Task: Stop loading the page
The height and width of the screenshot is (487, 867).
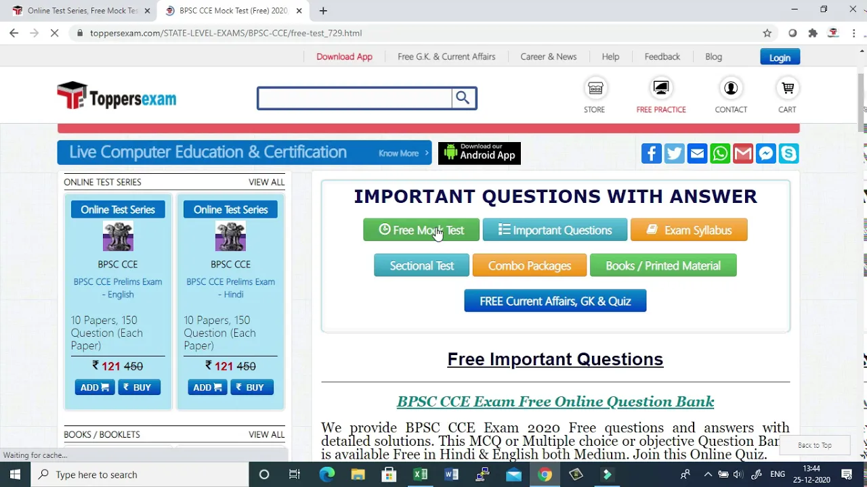Action: (54, 33)
